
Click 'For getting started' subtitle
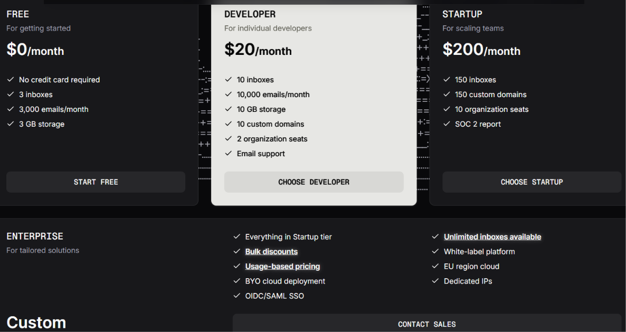click(x=39, y=29)
